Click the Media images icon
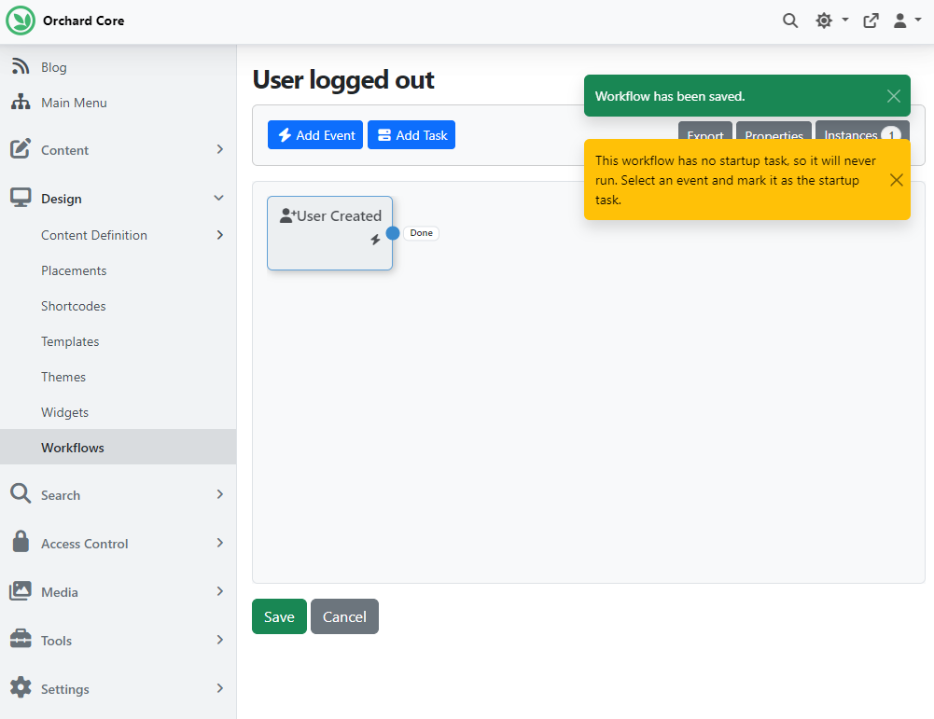Screen dimensions: 934x719 coord(21,591)
